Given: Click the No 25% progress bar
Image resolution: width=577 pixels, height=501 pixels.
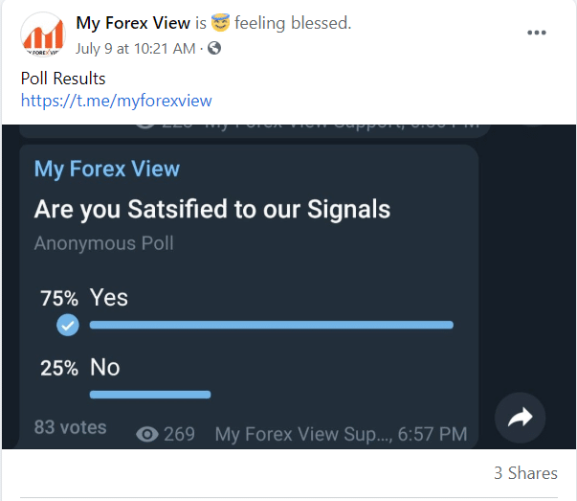Looking at the screenshot, I should (150, 395).
